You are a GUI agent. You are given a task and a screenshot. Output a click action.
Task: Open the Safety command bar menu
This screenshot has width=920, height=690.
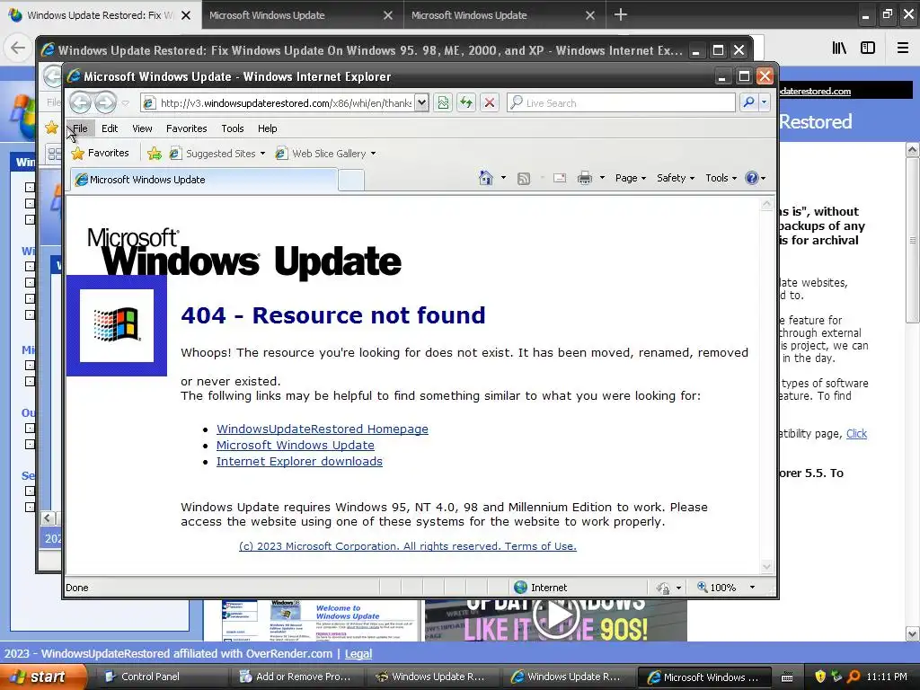676,178
